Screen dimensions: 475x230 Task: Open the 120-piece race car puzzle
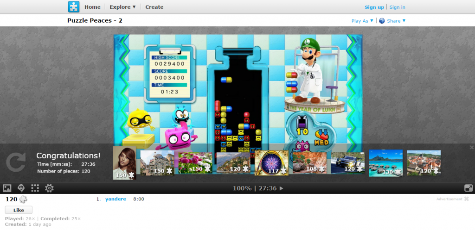pyautogui.click(x=347, y=163)
